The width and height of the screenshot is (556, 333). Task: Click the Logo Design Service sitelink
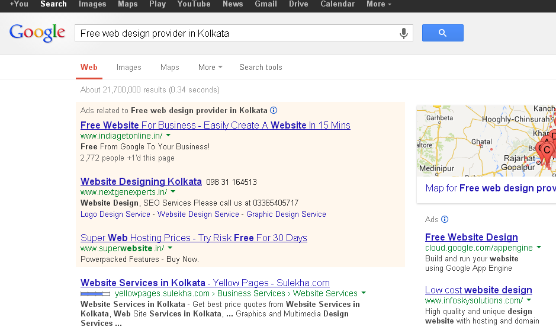pyautogui.click(x=115, y=214)
